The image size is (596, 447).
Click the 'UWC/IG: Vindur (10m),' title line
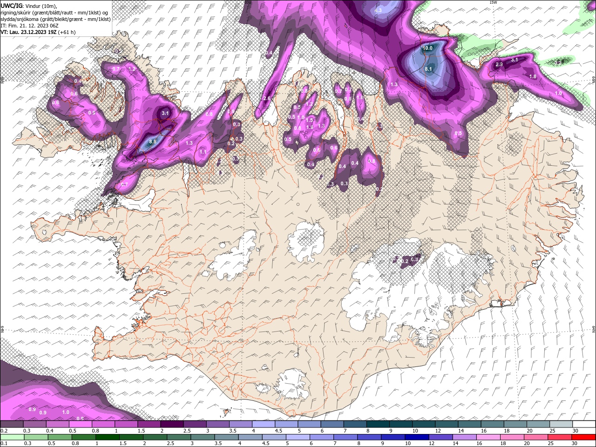28,6
